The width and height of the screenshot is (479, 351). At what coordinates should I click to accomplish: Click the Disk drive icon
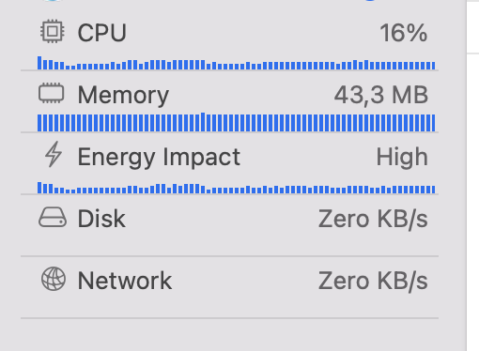(53, 217)
